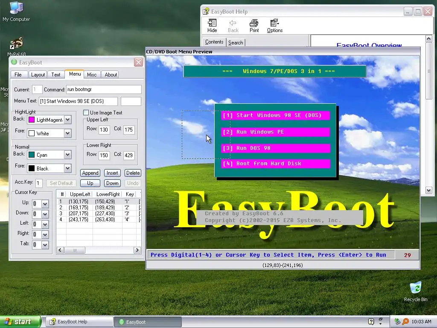Switch to the About tab
437x328 pixels.
[x=111, y=74]
